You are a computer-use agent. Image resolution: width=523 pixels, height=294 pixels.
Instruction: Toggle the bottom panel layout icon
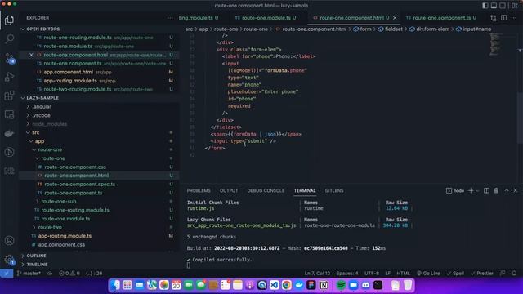[x=494, y=6]
